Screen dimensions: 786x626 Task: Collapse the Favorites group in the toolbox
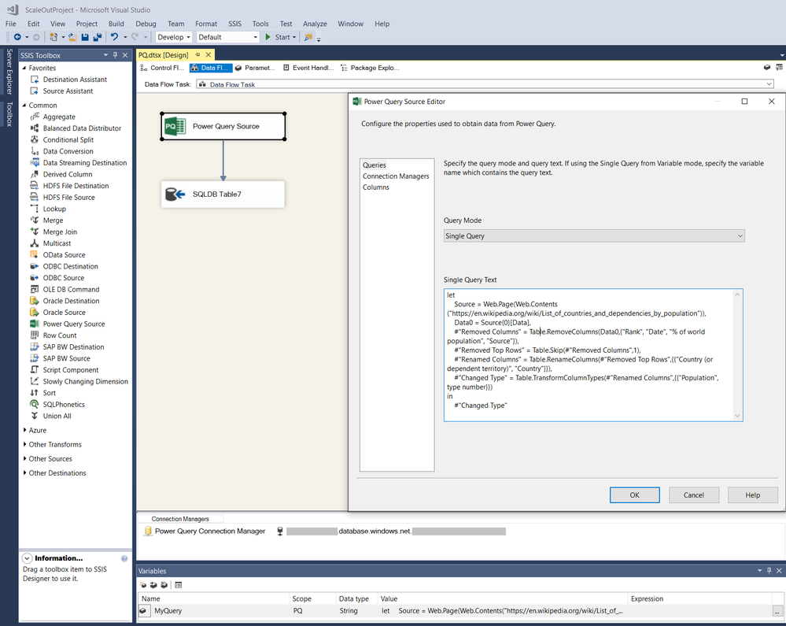click(x=24, y=69)
